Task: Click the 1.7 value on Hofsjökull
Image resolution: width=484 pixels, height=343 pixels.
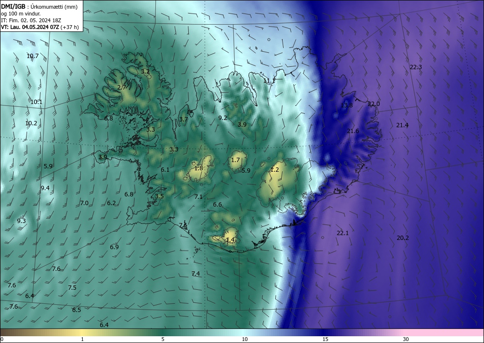Action: click(x=236, y=160)
